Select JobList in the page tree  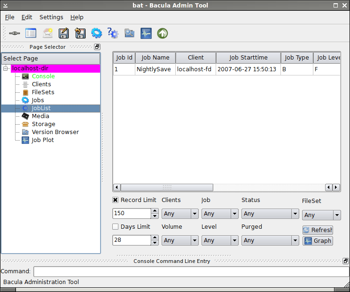pos(51,108)
